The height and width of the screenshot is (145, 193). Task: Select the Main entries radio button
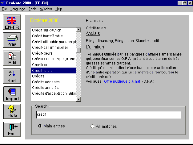coord(40,126)
